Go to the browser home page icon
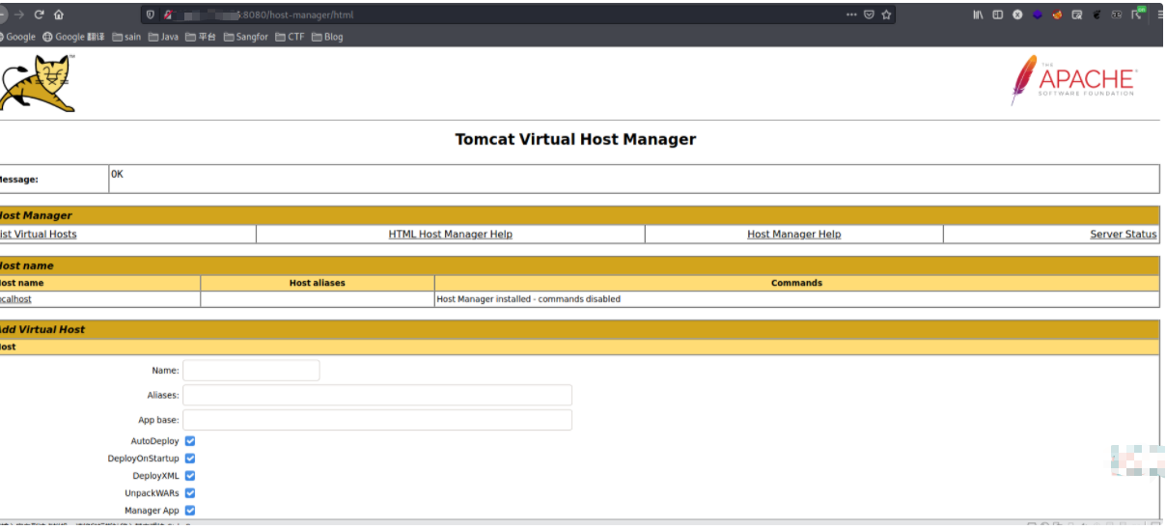This screenshot has height=529, width=1166. [x=59, y=14]
